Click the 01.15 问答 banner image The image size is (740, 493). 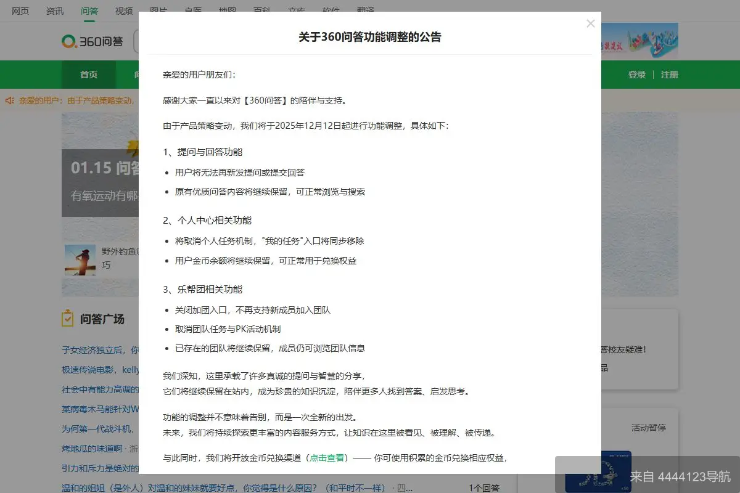(x=99, y=166)
